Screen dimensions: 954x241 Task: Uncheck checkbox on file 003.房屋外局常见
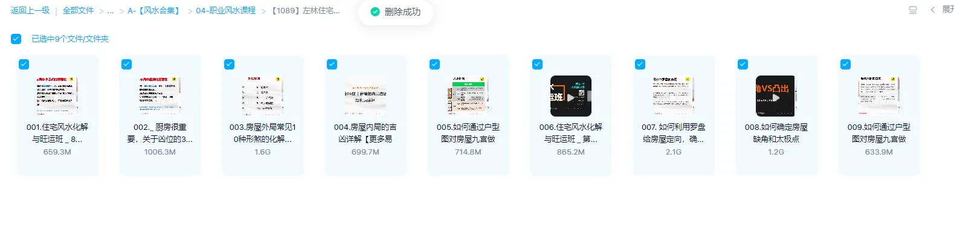[230, 64]
